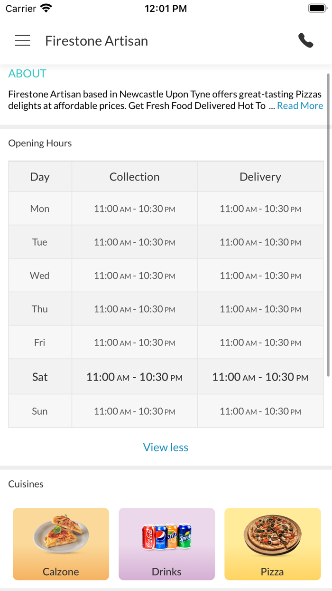
Task: Open the Calzone cuisine card
Action: pos(61,544)
